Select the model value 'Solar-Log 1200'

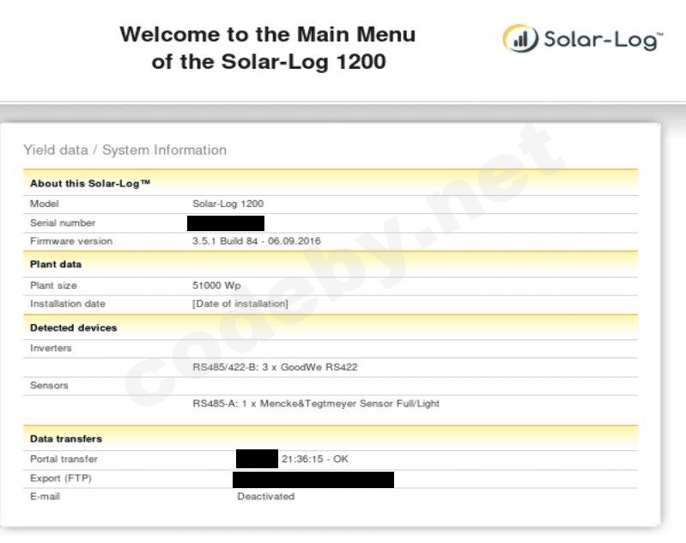tap(228, 204)
